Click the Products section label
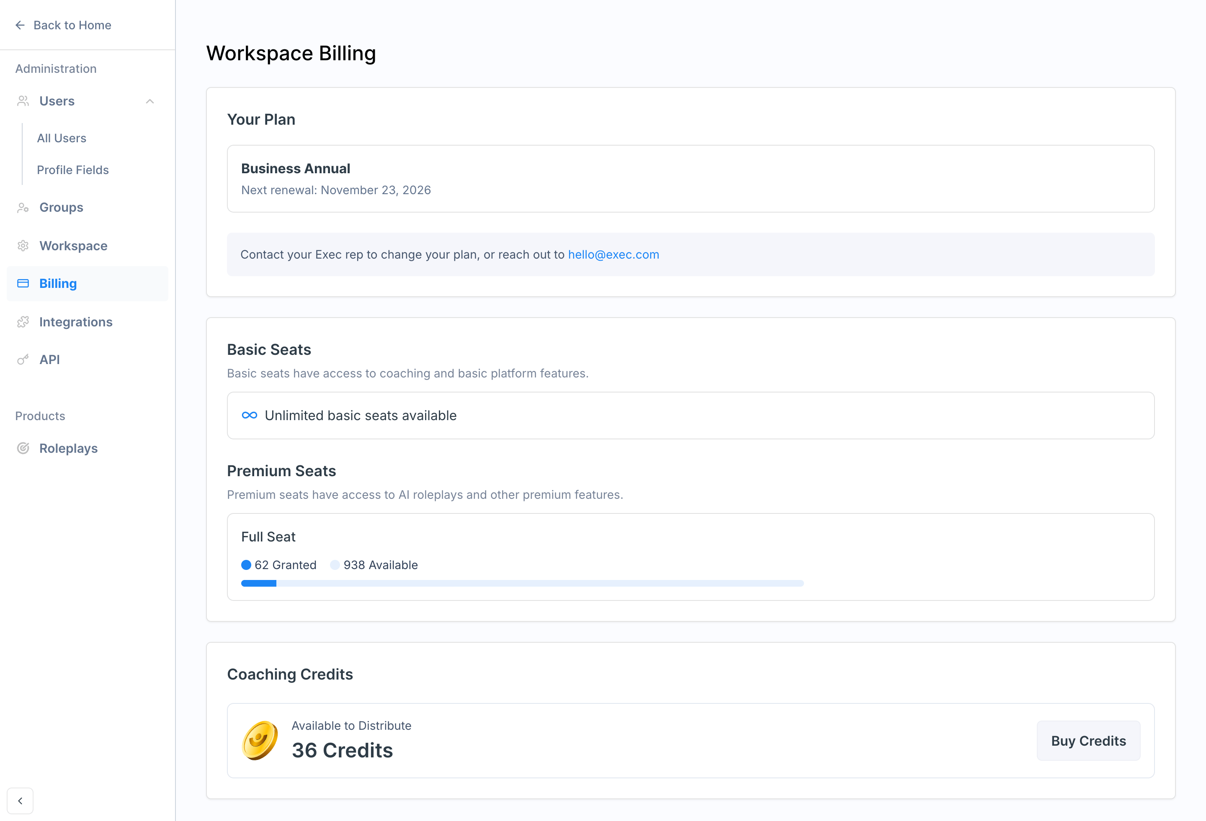 point(40,416)
